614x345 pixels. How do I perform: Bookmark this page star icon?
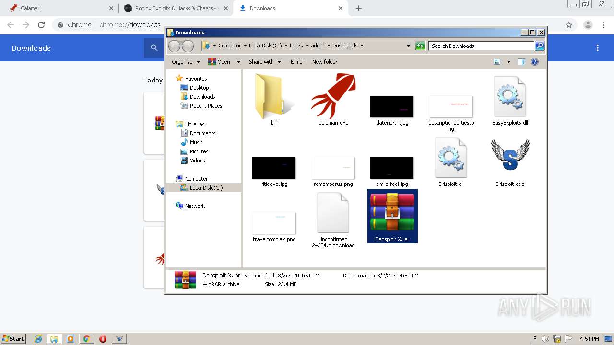tap(569, 25)
